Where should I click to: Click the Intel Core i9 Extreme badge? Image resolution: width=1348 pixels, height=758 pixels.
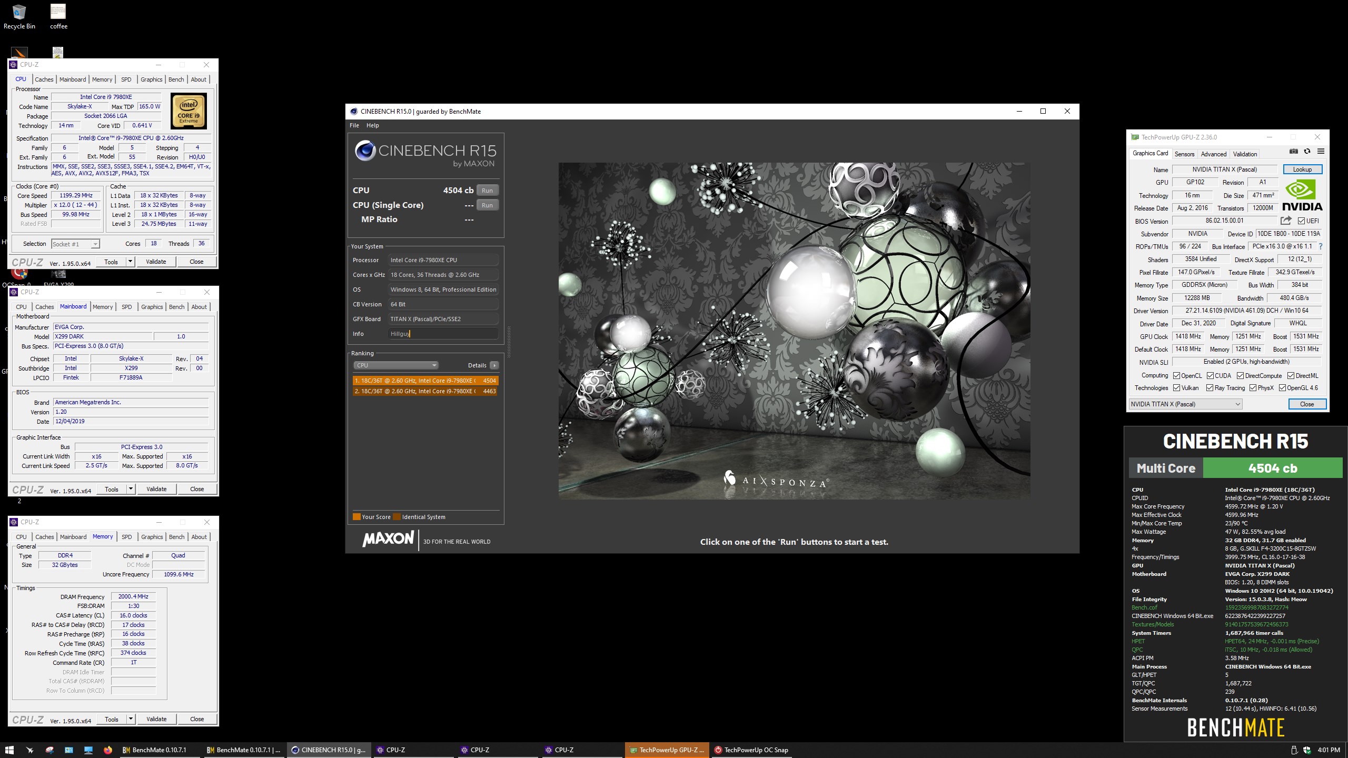tap(189, 111)
